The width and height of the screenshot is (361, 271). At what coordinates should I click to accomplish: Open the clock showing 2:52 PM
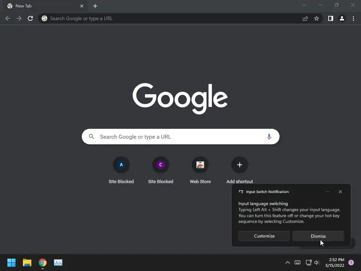pyautogui.click(x=335, y=263)
